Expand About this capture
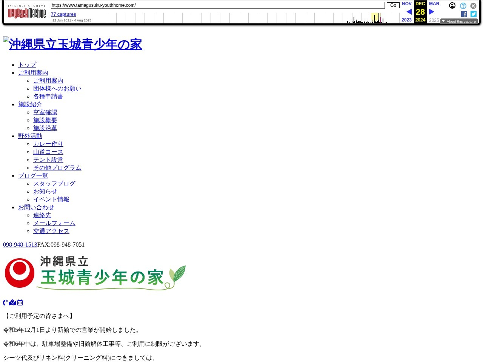Viewport: 483px width, 362px height. [x=459, y=21]
